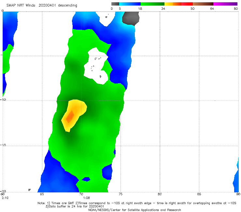
Task: Click the latitude label '-10'
Action: pos(3,99)
